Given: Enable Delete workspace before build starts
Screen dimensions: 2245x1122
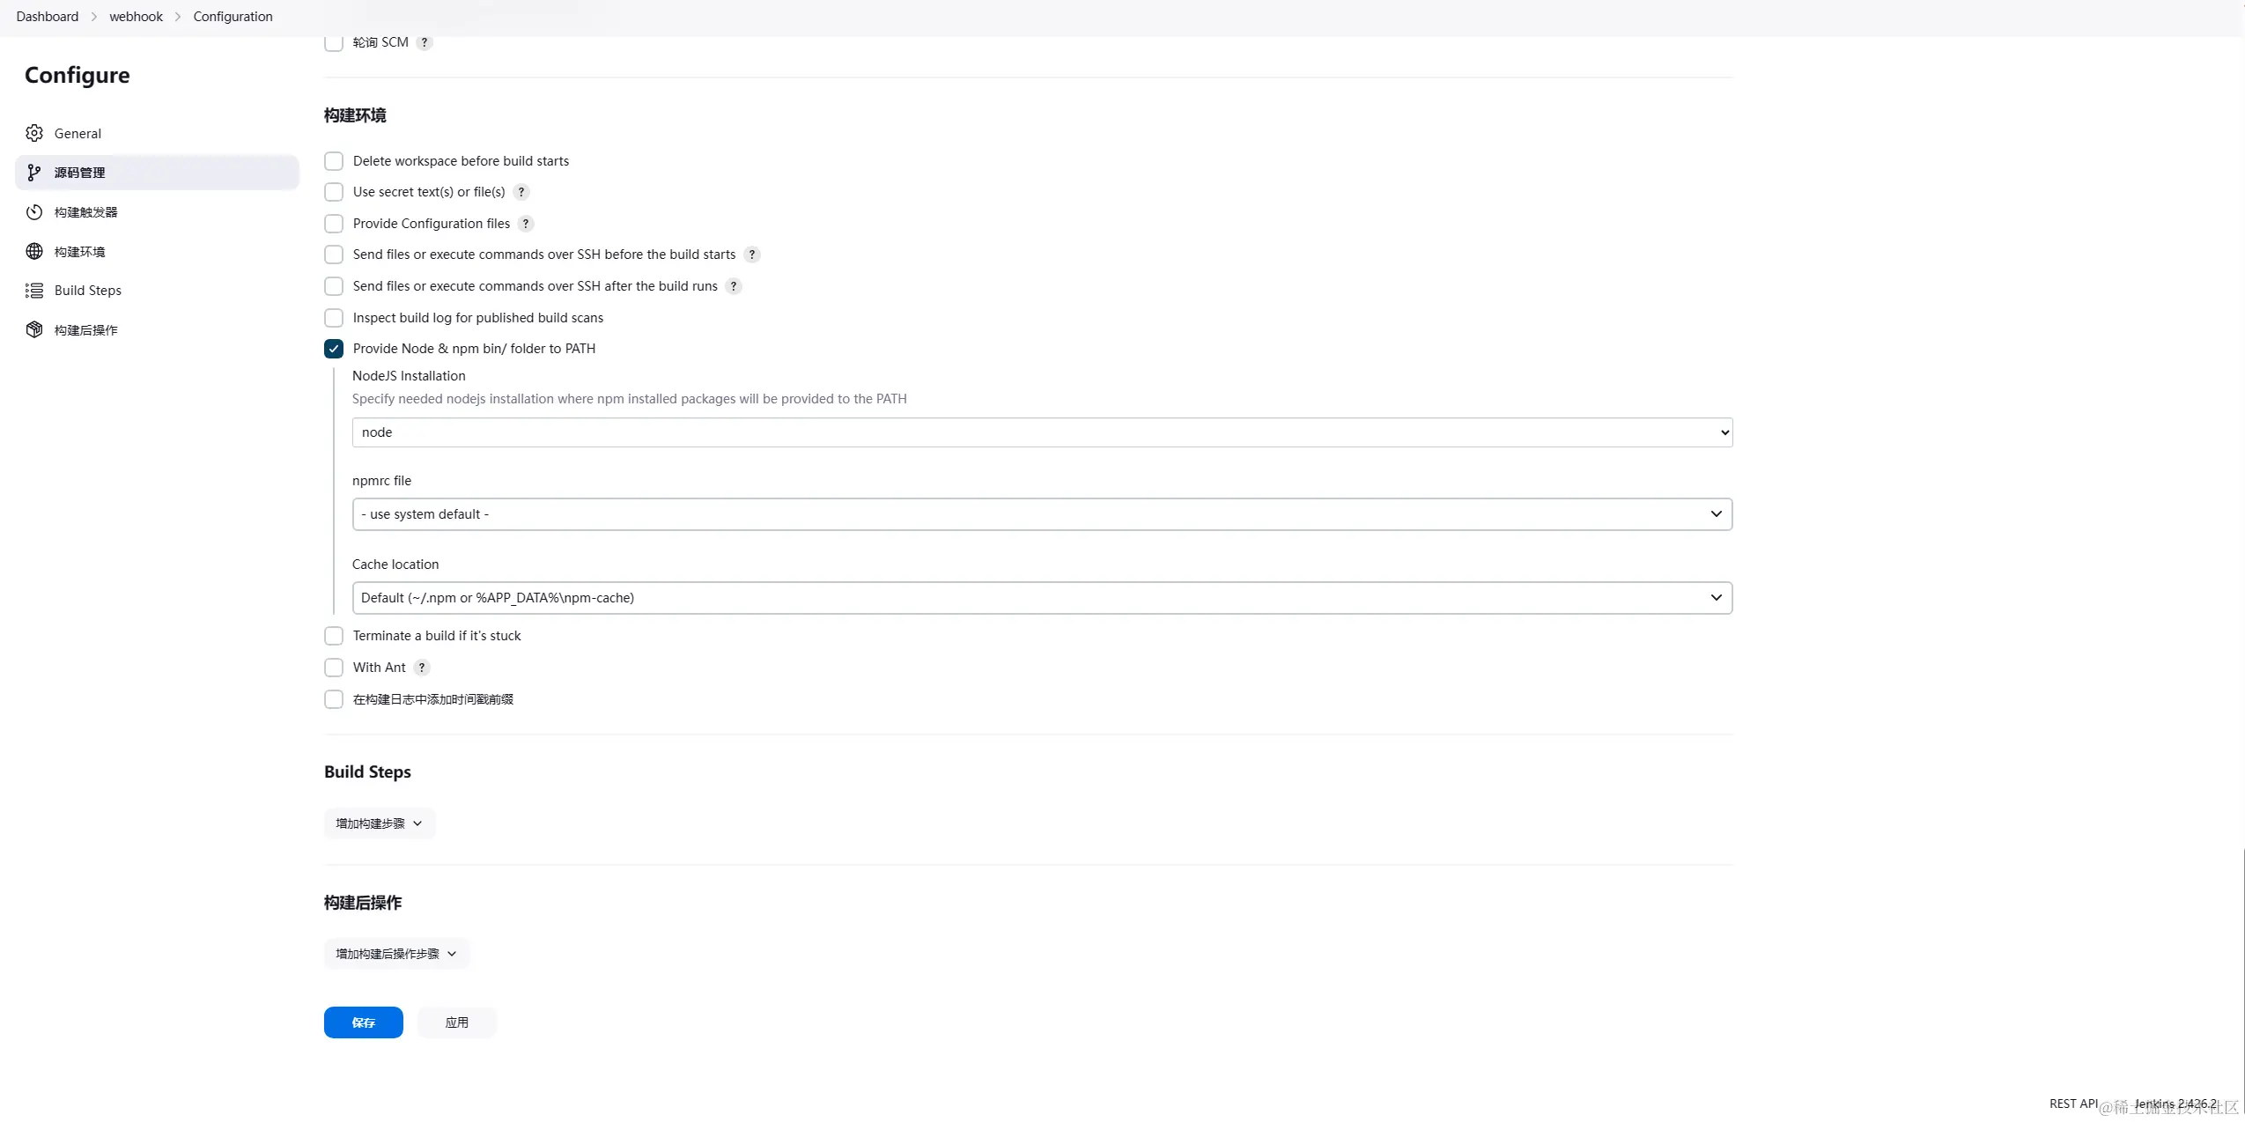Looking at the screenshot, I should pos(334,161).
